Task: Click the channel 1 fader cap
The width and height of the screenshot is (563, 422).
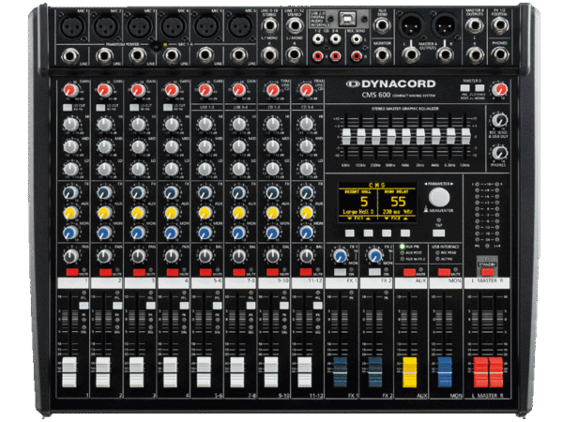Action: [69, 371]
